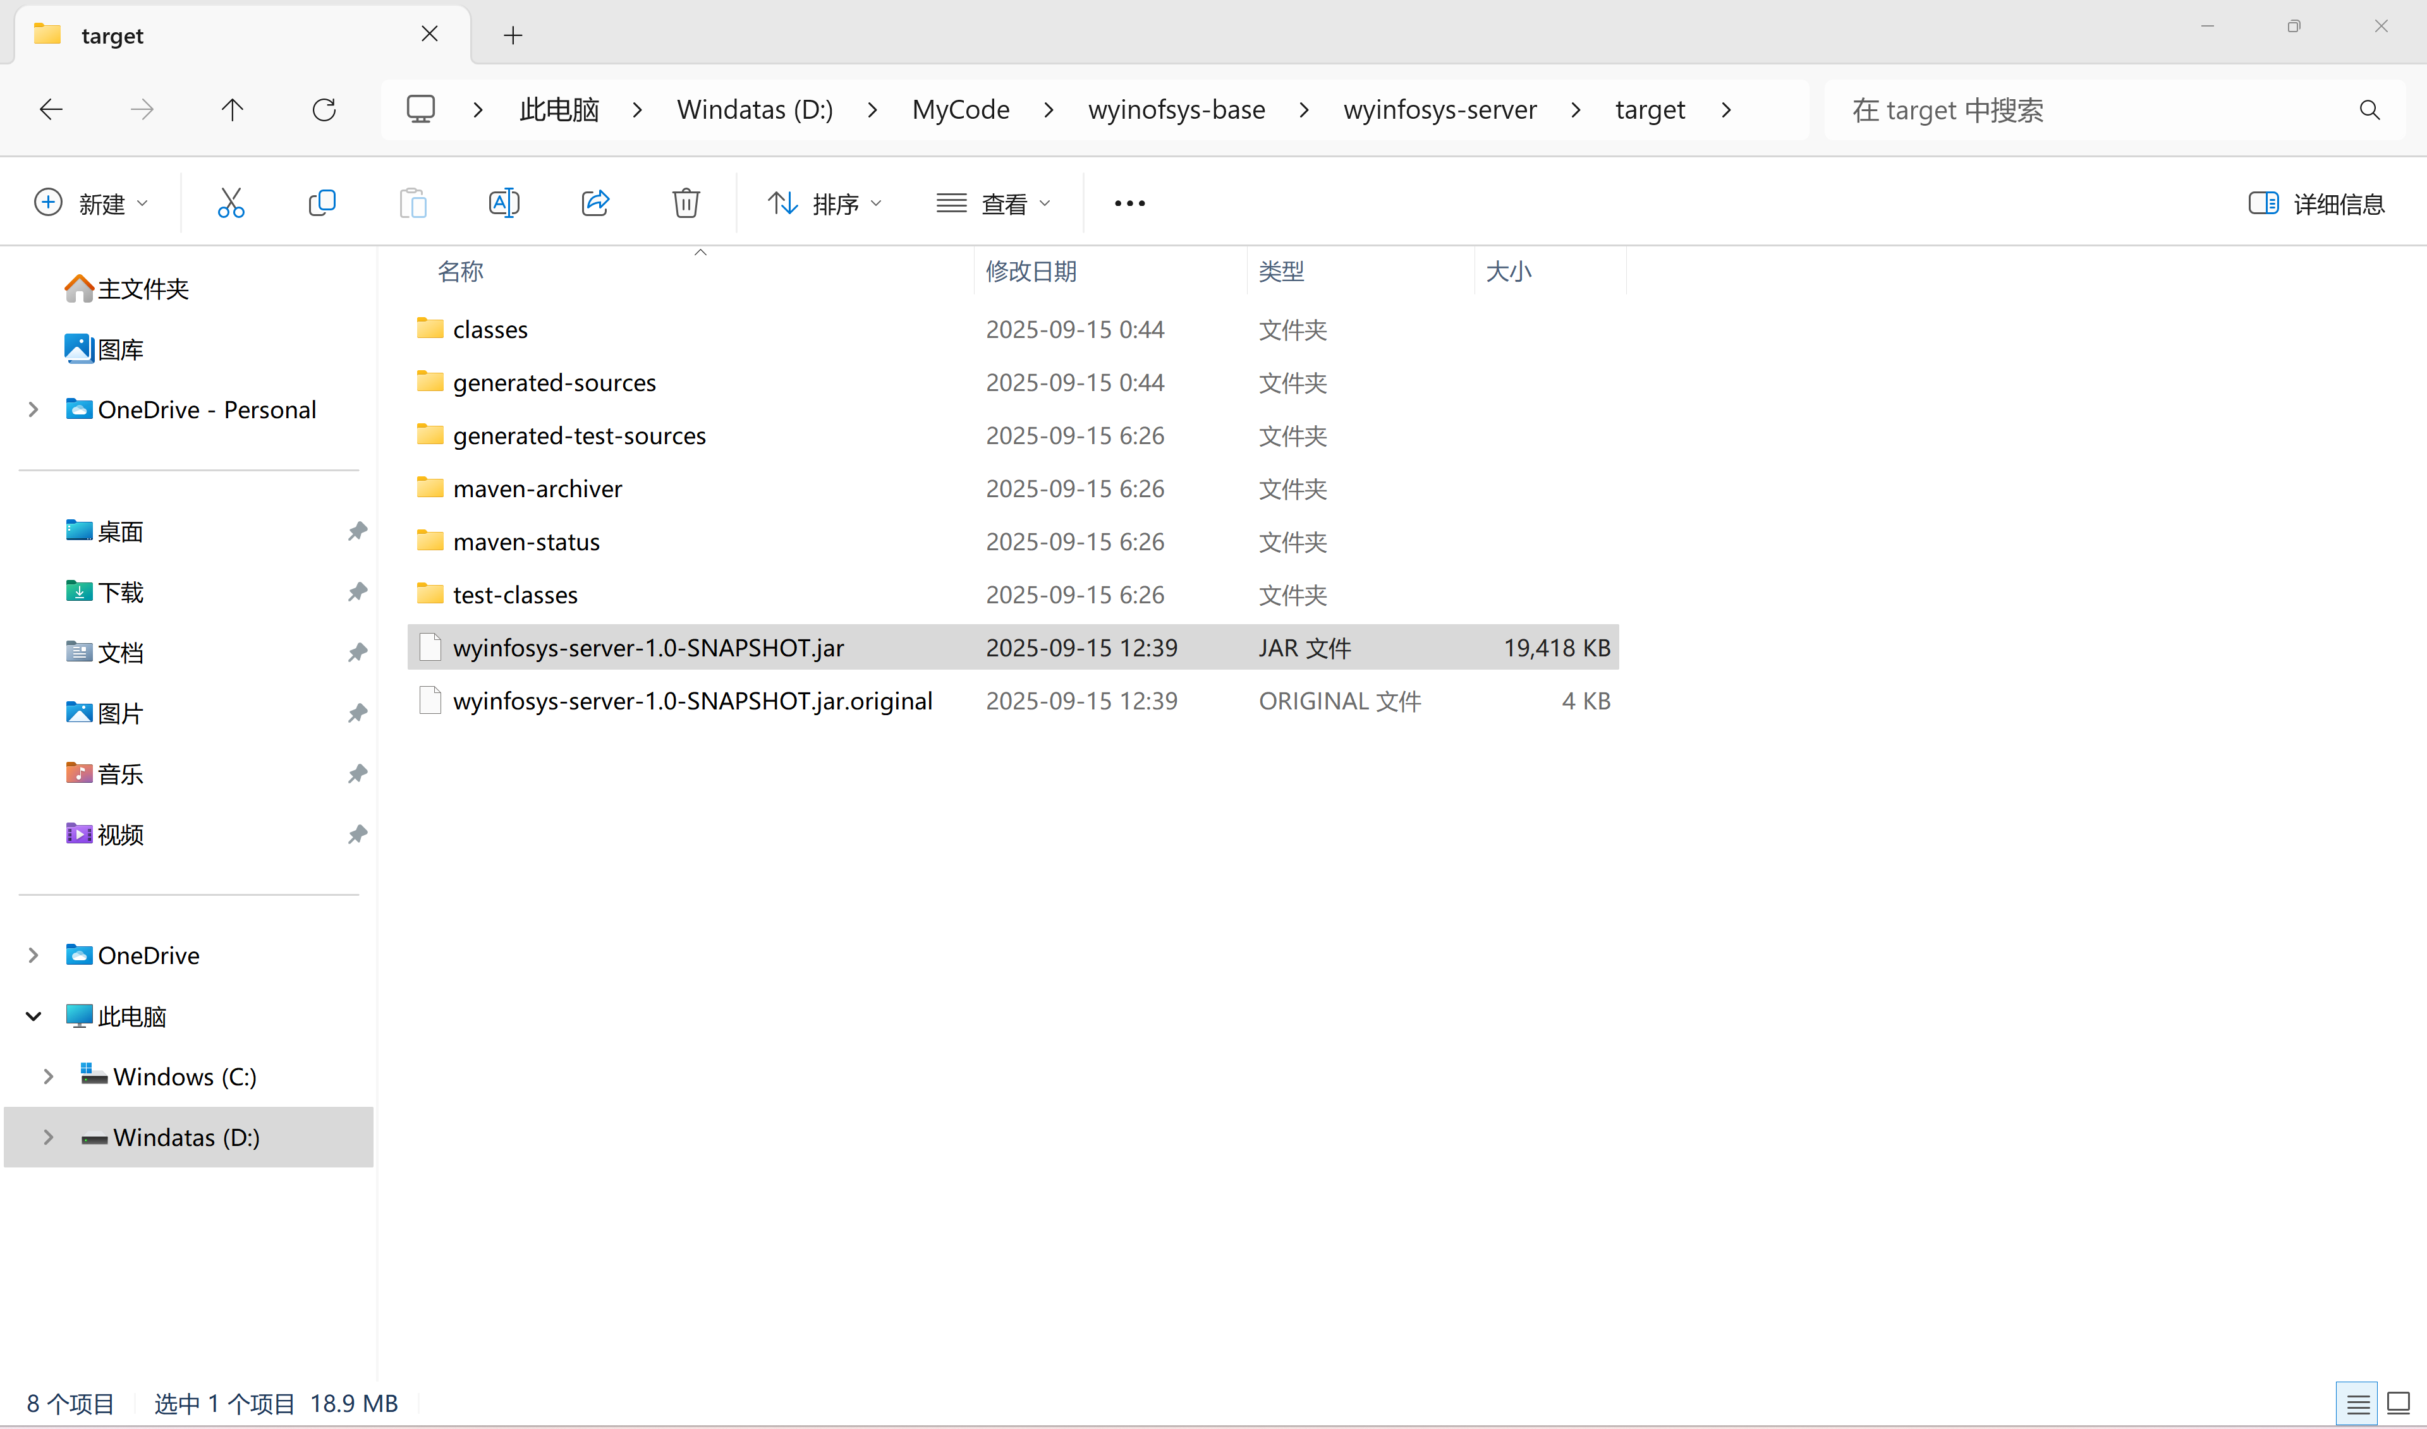Viewport: 2427px width, 1429px height.
Task: Expand the Windows (C:) drive in sidebar
Action: point(48,1076)
